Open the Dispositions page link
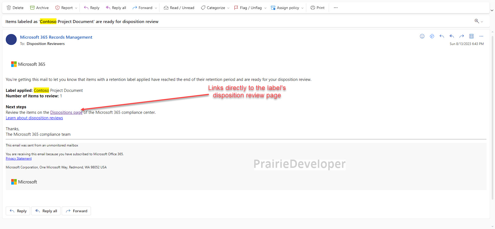 point(66,112)
